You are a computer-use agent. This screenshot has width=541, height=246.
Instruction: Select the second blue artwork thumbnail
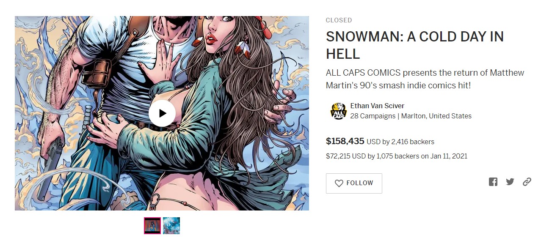pyautogui.click(x=171, y=226)
